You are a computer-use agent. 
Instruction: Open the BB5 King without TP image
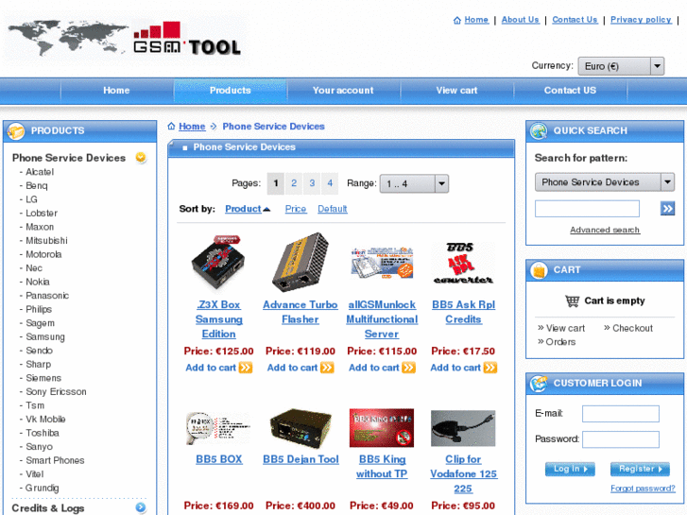tap(382, 428)
